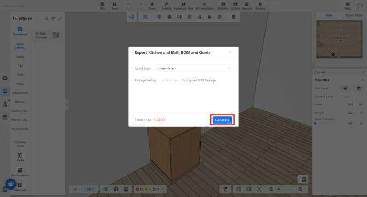The width and height of the screenshot is (367, 197).
Task: Open the Toolkit menu
Action: 167,6
